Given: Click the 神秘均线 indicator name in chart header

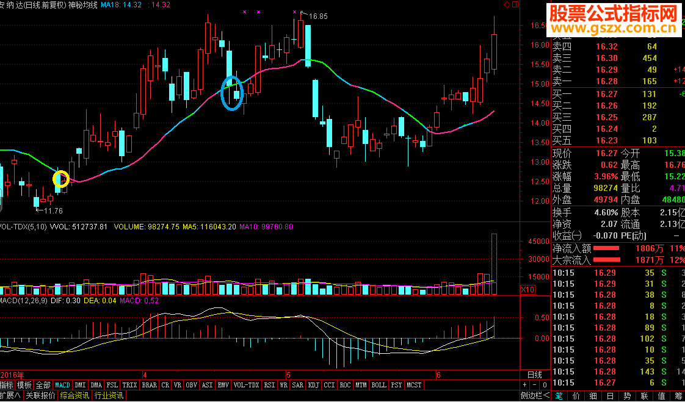Looking at the screenshot, I should click(83, 5).
